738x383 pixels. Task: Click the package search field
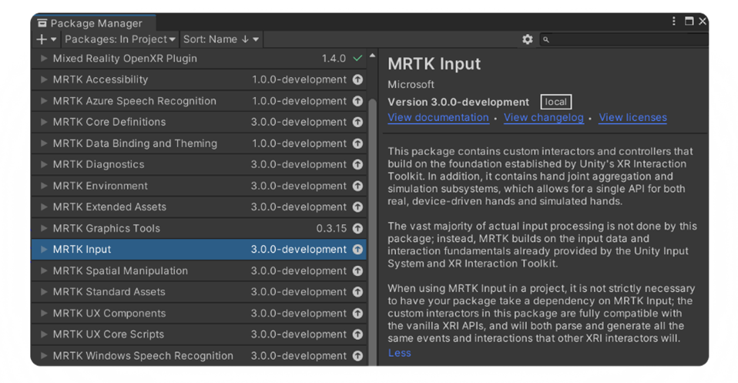(624, 39)
